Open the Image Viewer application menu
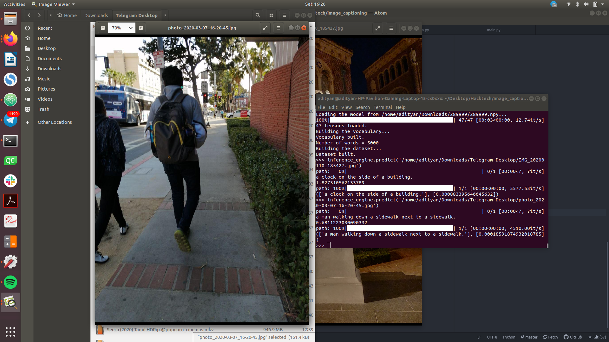Viewport: 609px width, 342px height. coord(54,4)
